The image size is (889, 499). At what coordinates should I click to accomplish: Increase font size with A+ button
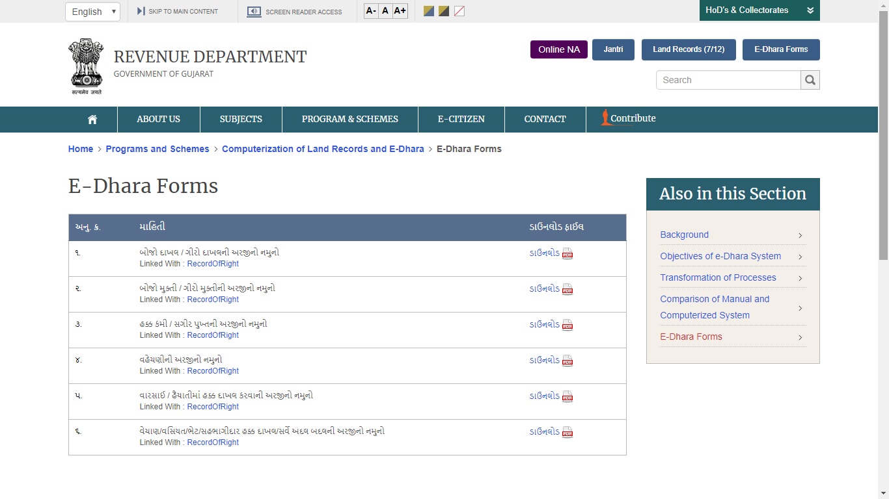click(x=400, y=11)
